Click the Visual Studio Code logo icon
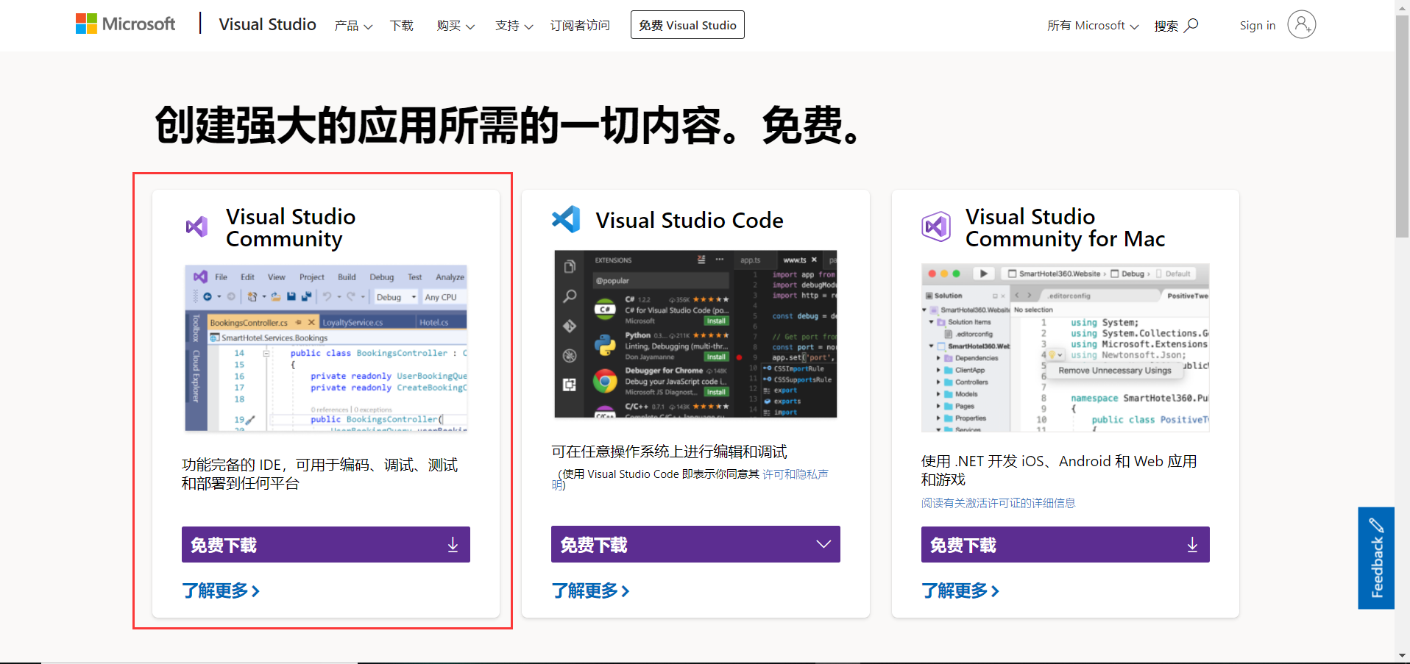 point(567,219)
